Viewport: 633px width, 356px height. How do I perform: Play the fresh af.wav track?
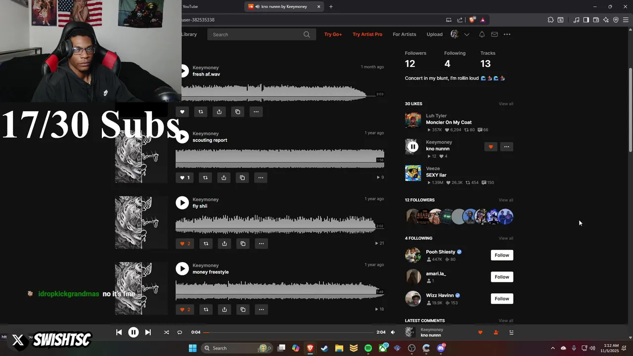click(183, 71)
